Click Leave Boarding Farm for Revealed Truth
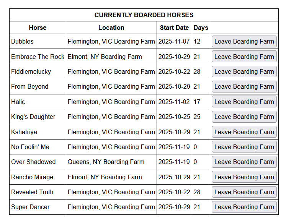The image size is (291, 219). 244,192
